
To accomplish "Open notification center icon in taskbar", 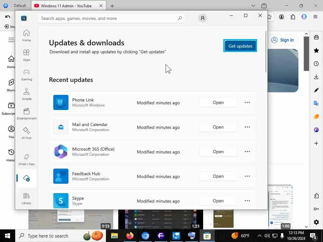I will click(x=313, y=236).
